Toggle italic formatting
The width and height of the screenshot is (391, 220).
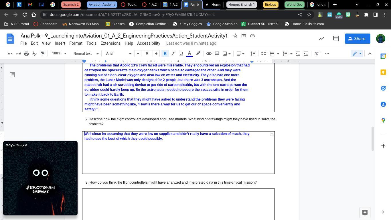(x=173, y=54)
